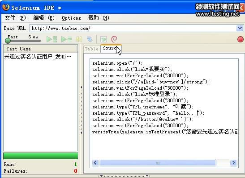
Task: Select the Source tab
Action: [111, 49]
